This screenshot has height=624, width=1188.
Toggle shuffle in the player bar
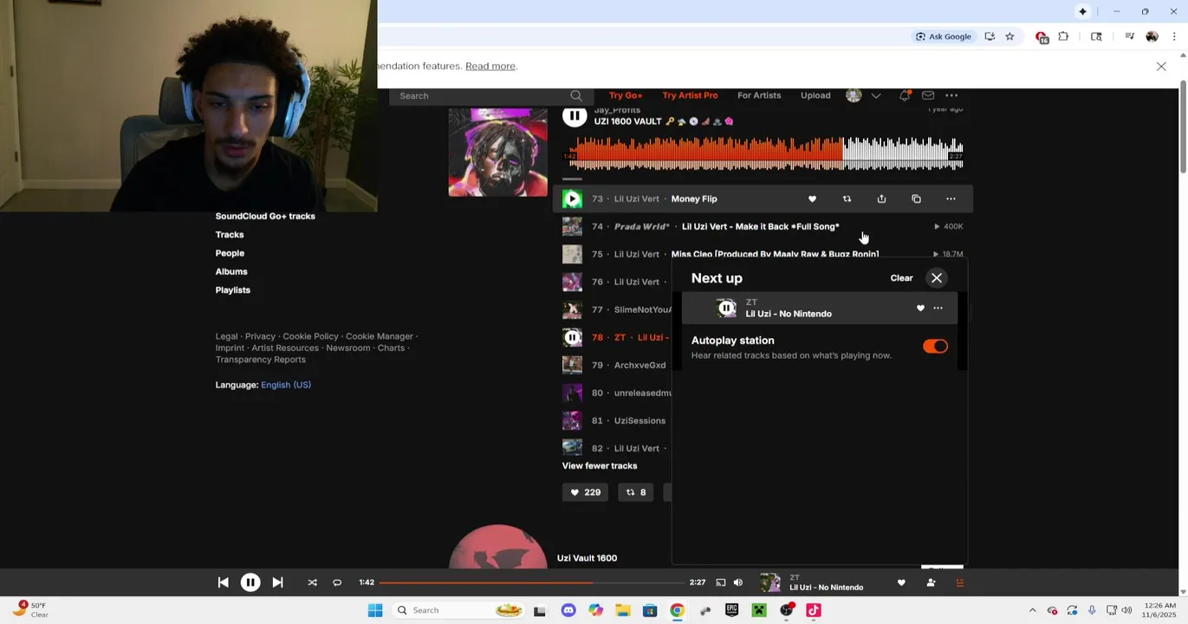(312, 582)
